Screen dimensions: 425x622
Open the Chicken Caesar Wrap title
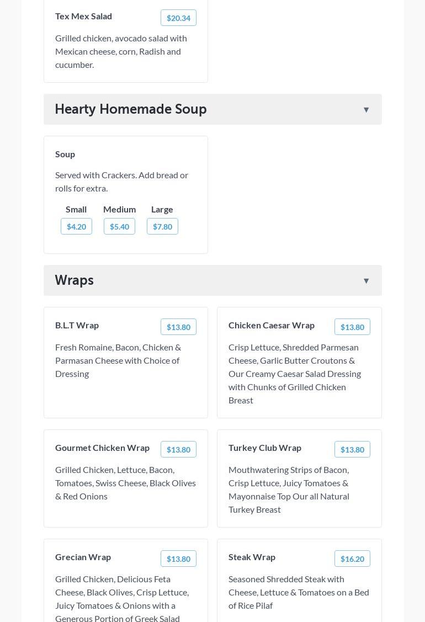(x=272, y=325)
